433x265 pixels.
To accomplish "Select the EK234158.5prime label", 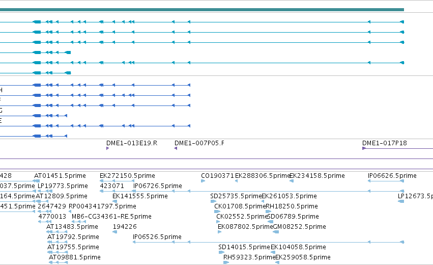I will pos(317,176).
